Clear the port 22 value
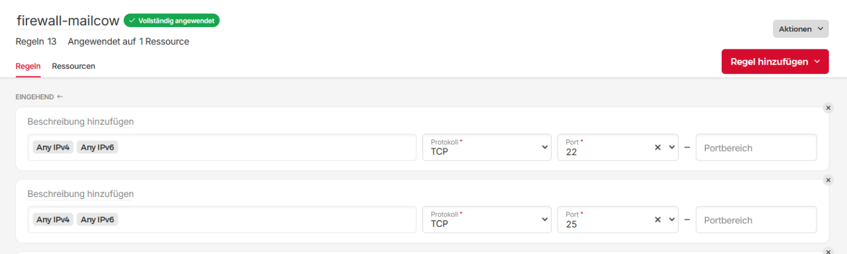 click(x=658, y=148)
